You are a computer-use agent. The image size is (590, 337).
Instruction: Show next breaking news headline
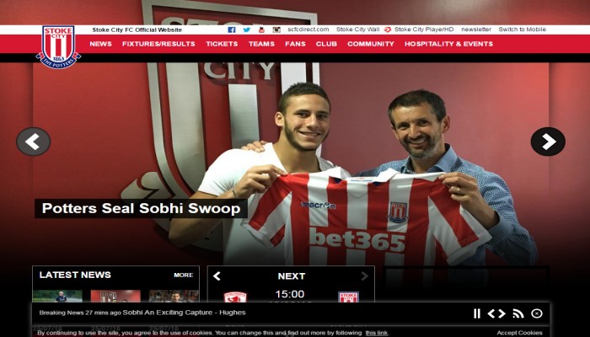click(x=502, y=313)
